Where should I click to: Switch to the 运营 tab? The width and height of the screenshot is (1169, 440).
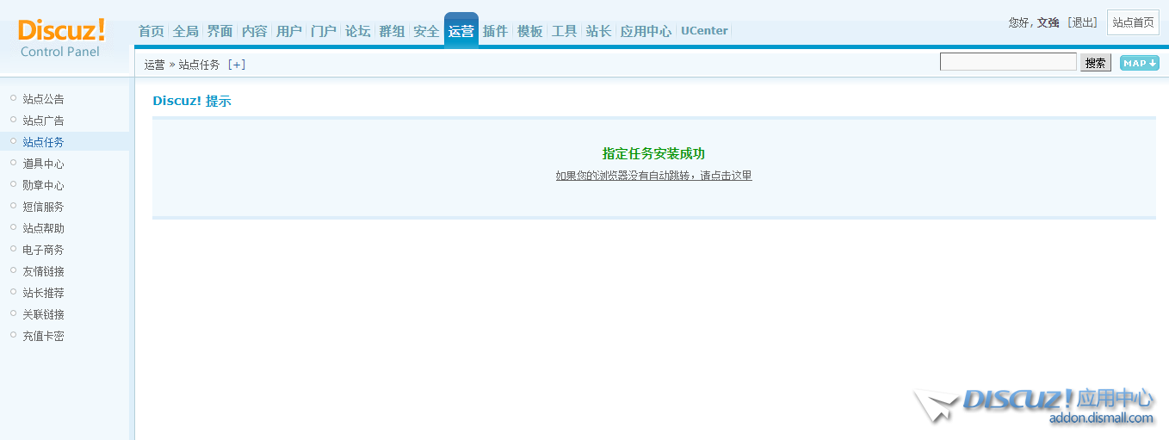tap(461, 31)
